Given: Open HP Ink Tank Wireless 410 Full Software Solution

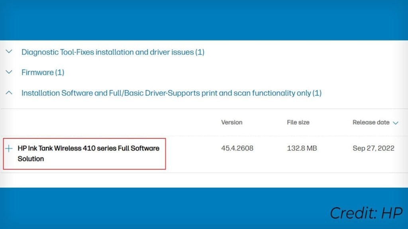Looking at the screenshot, I should tap(88, 153).
